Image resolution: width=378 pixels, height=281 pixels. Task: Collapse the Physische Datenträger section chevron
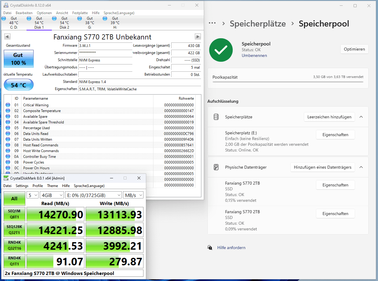(x=361, y=167)
